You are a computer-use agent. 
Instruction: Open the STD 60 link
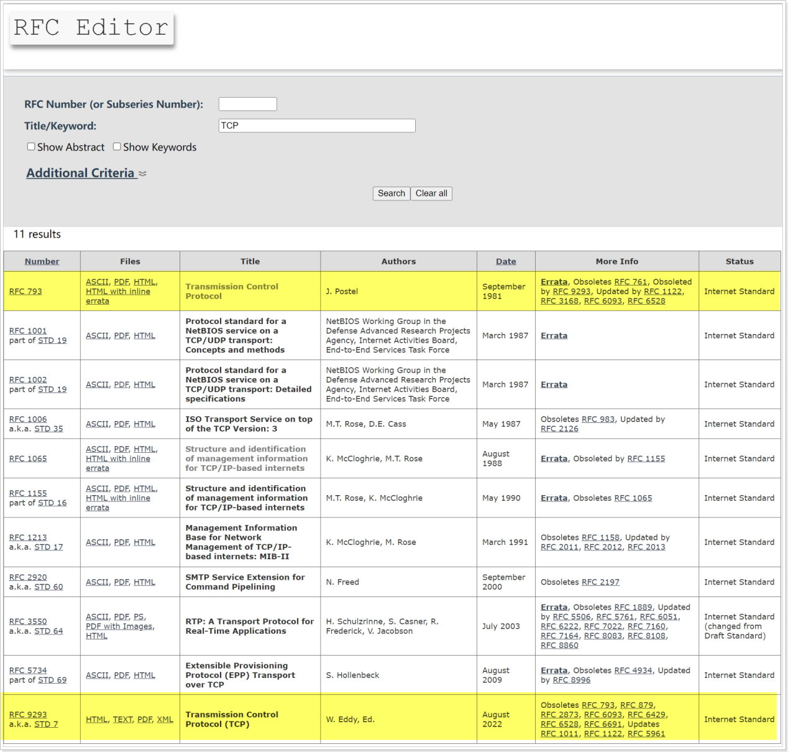point(48,587)
